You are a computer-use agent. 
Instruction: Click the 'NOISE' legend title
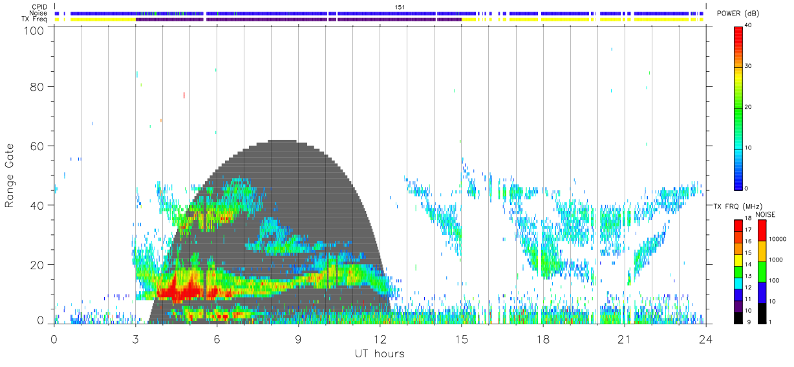point(766,214)
